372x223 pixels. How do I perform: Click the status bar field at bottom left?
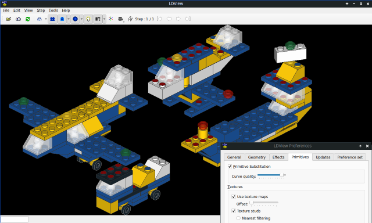(x=15, y=220)
